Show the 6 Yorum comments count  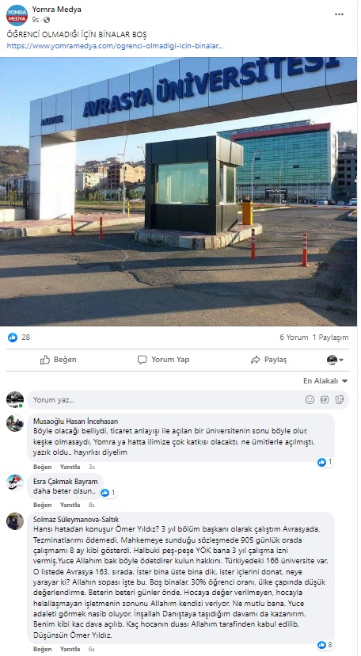coord(294,338)
